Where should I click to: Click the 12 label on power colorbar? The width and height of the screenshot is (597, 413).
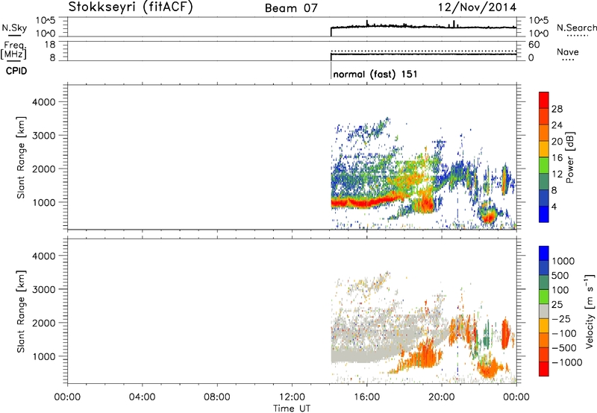557,174
